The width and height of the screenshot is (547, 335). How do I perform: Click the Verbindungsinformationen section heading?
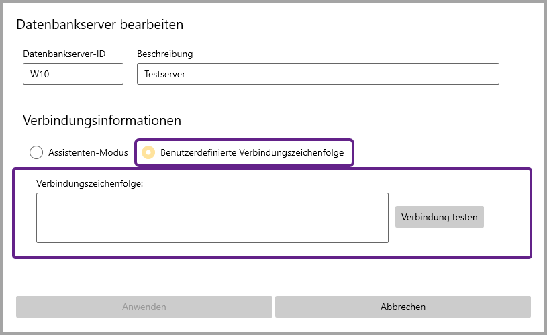[102, 121]
